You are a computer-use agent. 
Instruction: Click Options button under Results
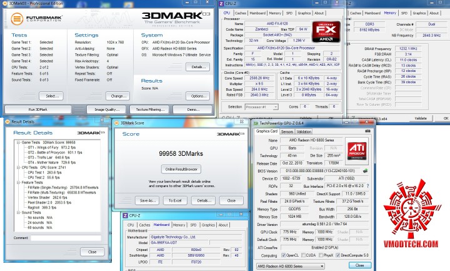pyautogui.click(x=197, y=96)
